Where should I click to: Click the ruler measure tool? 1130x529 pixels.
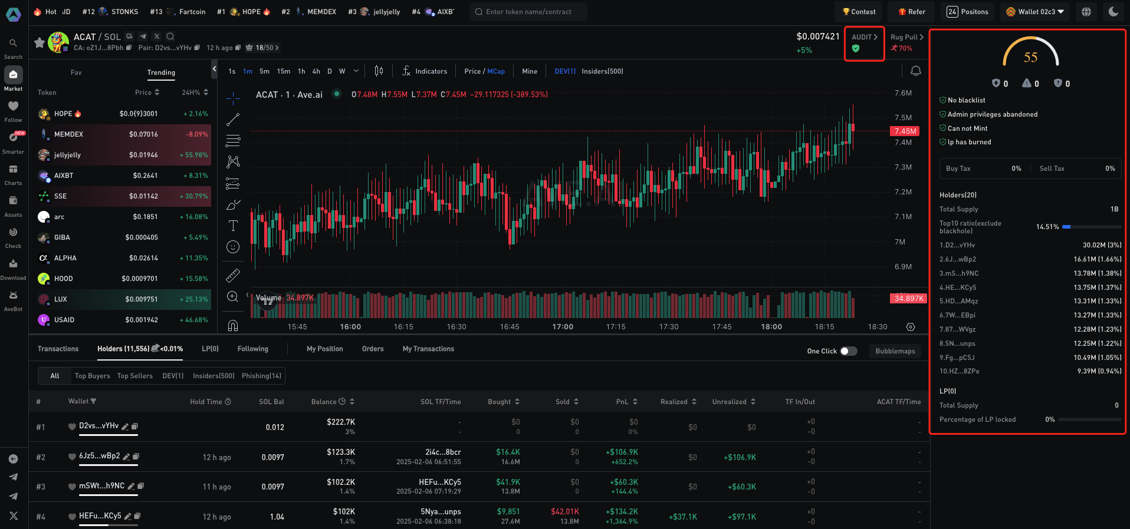233,275
